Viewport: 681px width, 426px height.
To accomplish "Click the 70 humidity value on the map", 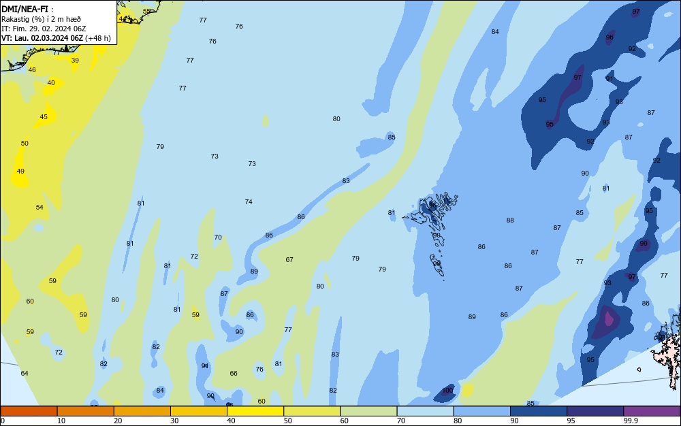I will click(218, 237).
